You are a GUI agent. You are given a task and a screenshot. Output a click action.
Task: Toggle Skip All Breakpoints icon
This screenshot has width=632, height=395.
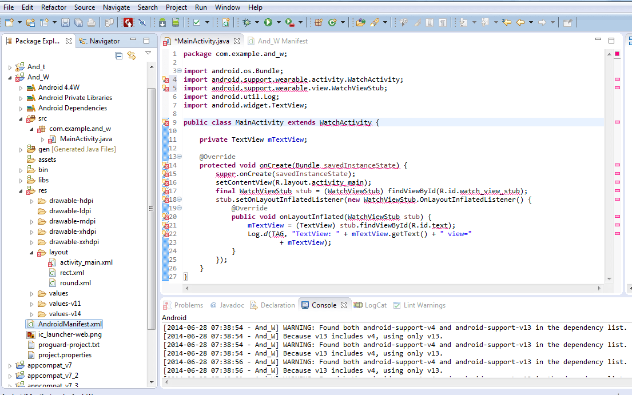(142, 22)
